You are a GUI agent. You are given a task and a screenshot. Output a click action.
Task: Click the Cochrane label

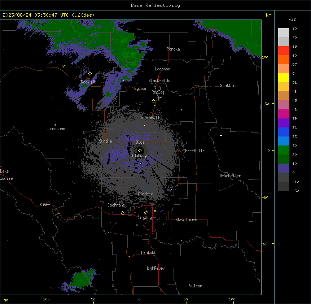117,205
